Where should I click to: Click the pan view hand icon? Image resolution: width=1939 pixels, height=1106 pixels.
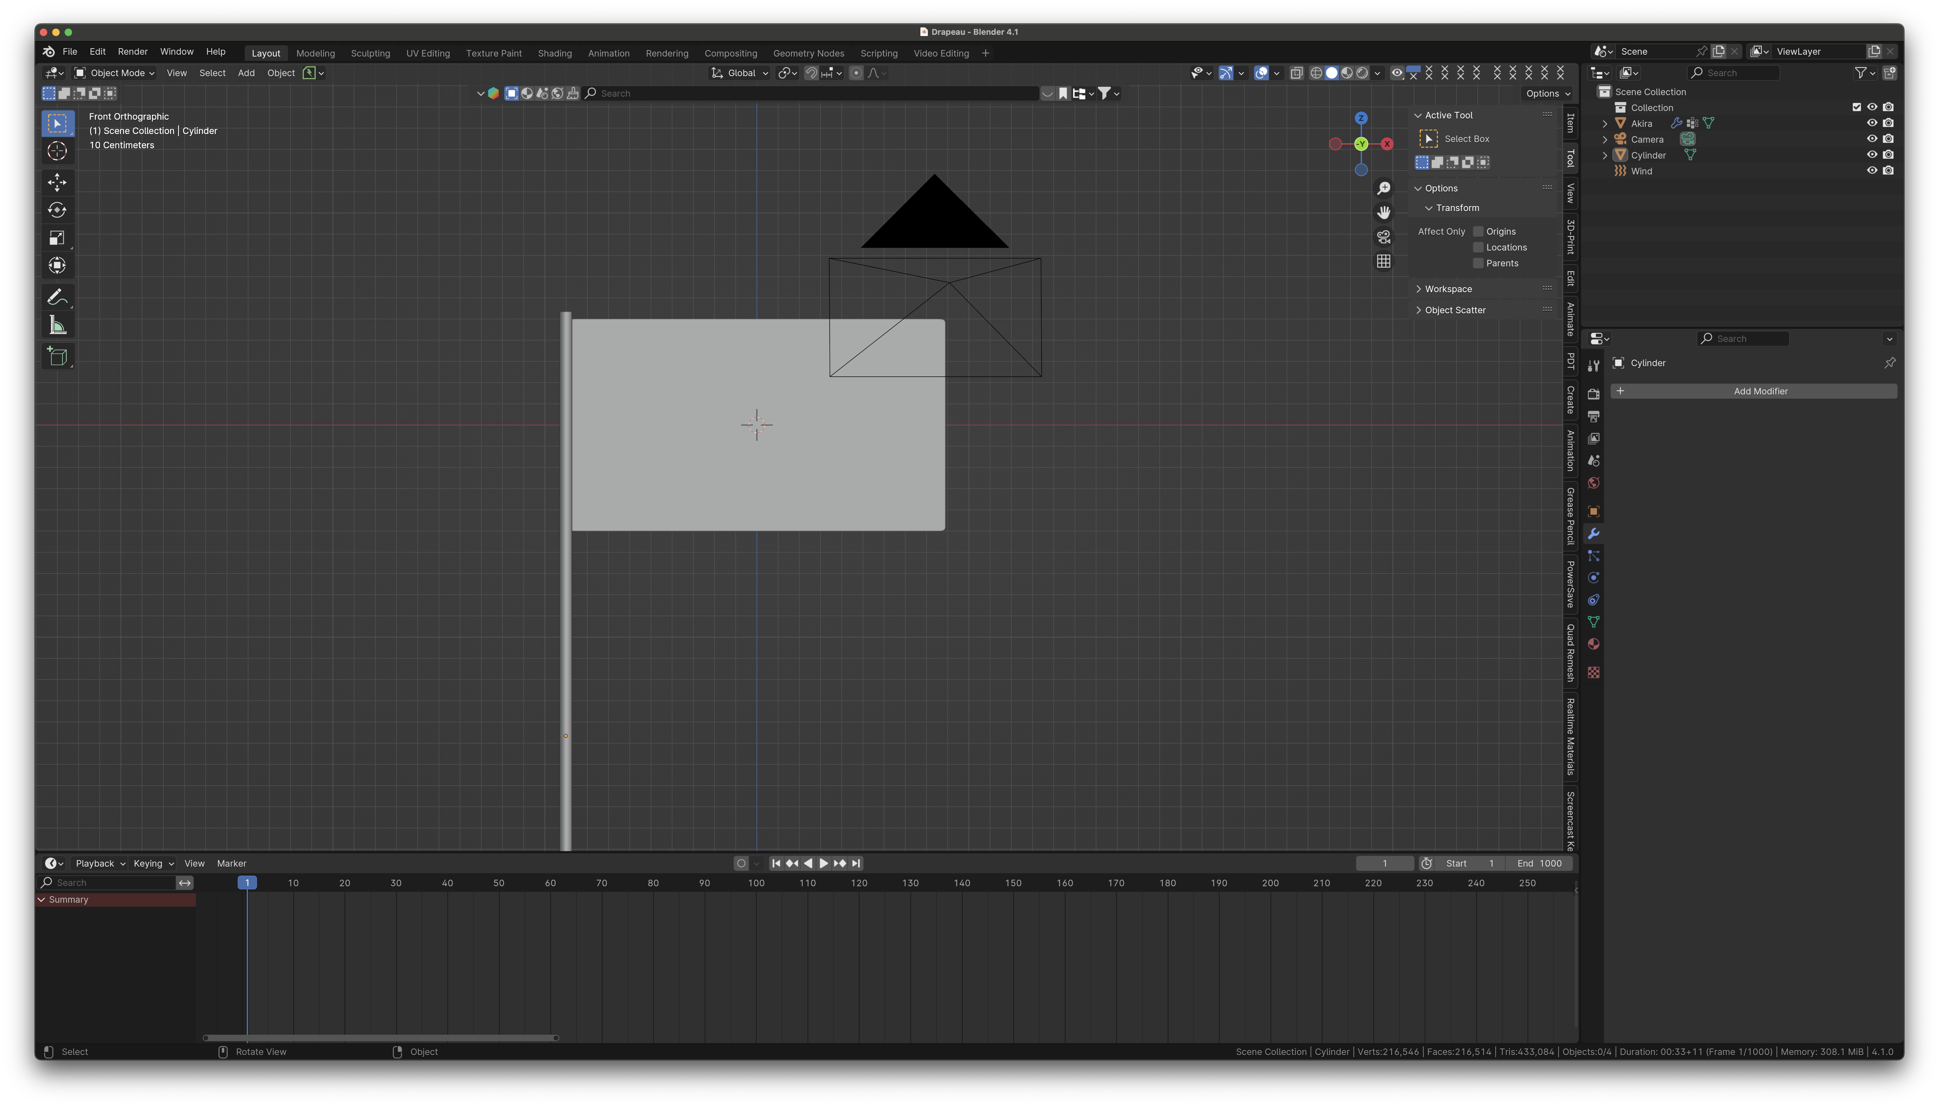[1384, 212]
